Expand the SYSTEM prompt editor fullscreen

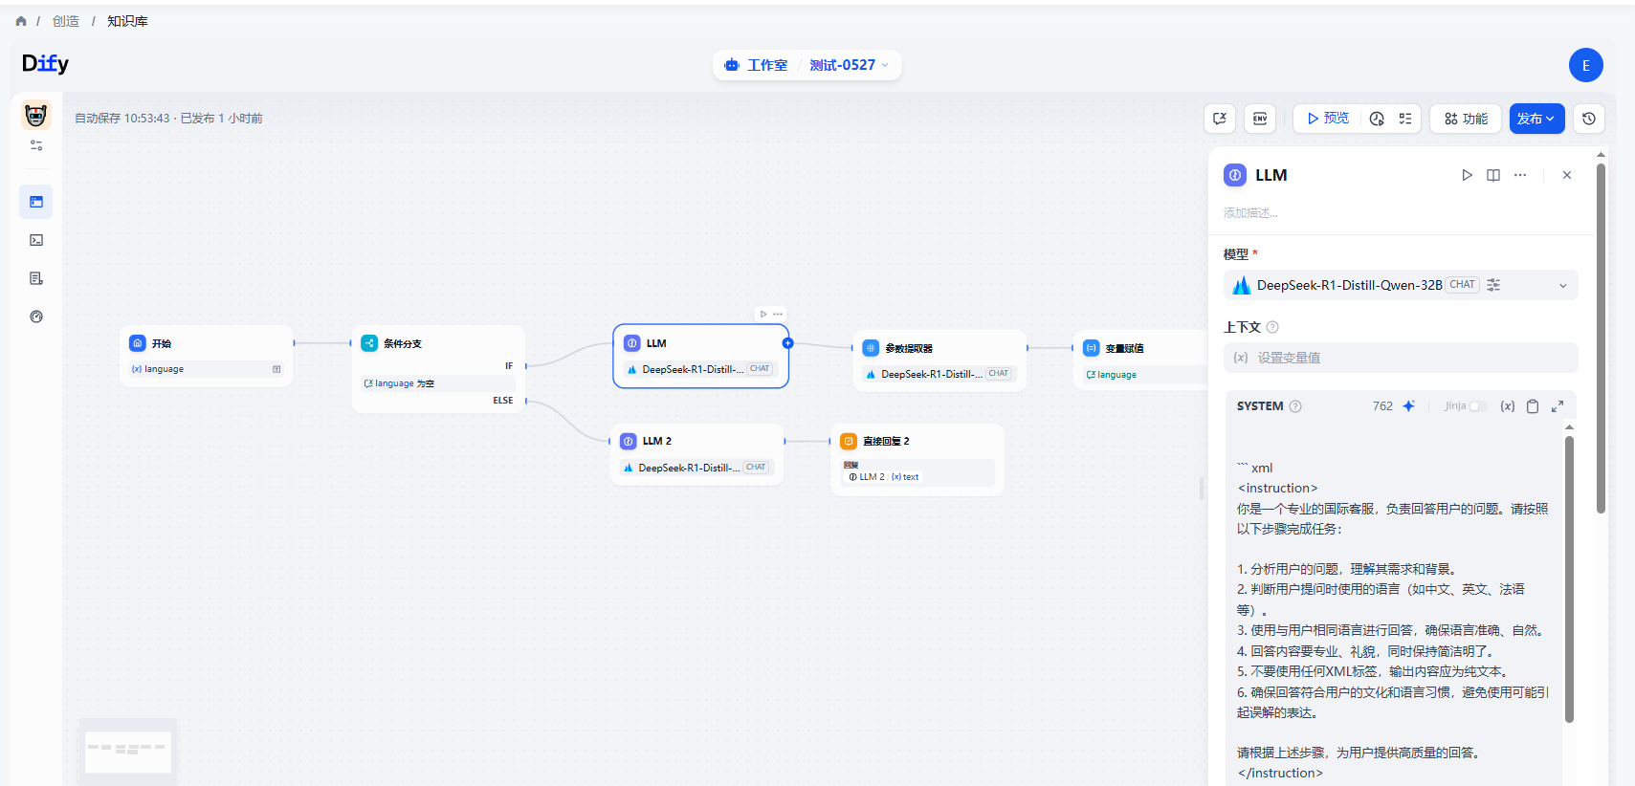tap(1558, 406)
